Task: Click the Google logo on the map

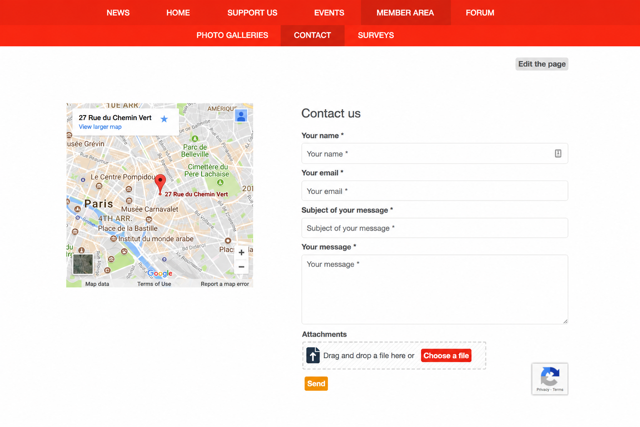Action: click(160, 273)
